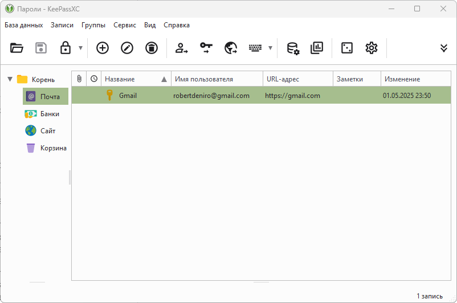The height and width of the screenshot is (303, 457).
Task: Click the Lock database padlock icon
Action: coord(66,48)
